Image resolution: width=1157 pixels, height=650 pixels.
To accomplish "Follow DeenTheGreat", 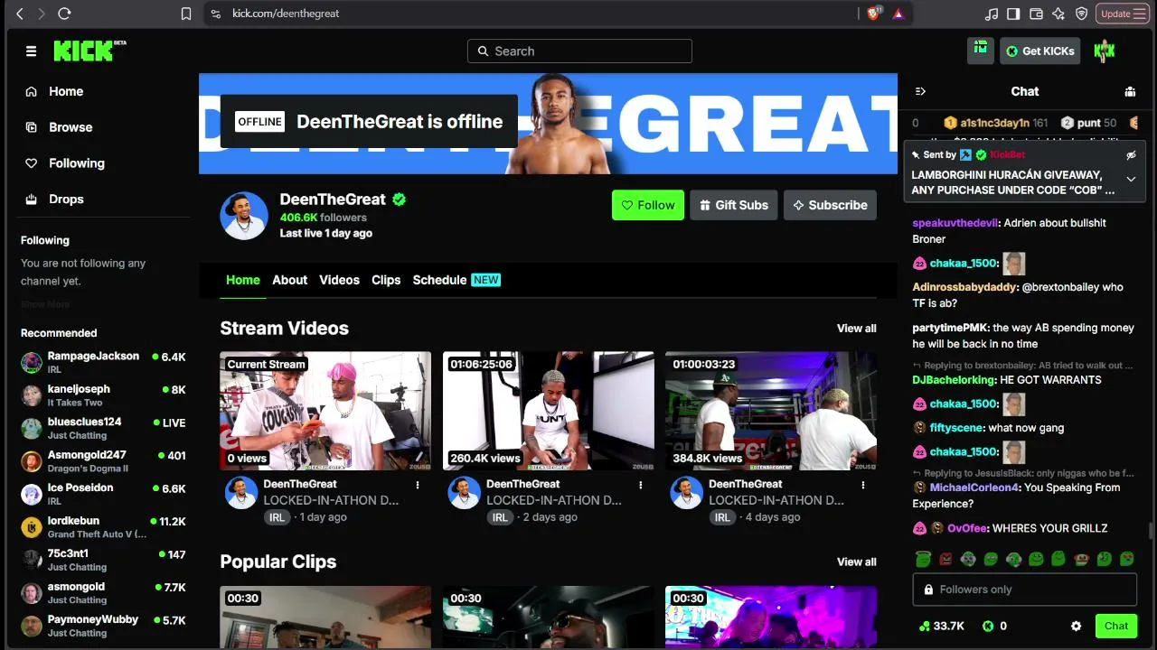I will pos(648,205).
